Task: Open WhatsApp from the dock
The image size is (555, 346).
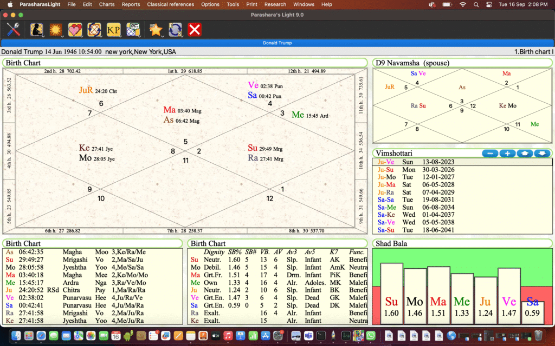Action: tap(371, 335)
